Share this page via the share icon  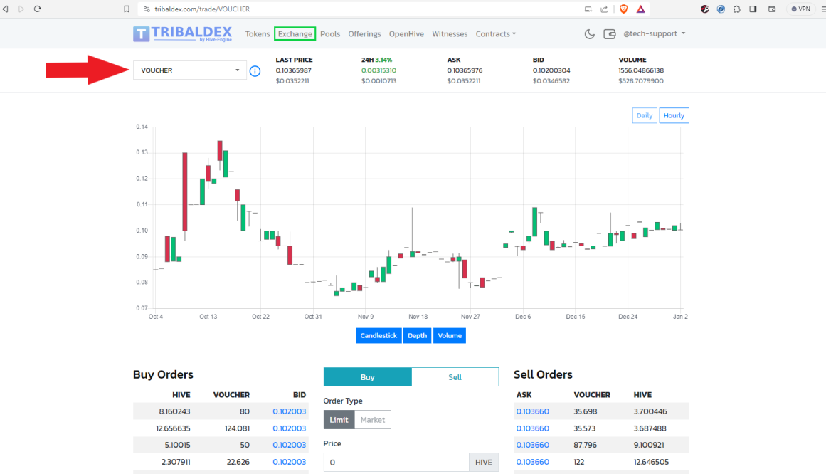604,9
